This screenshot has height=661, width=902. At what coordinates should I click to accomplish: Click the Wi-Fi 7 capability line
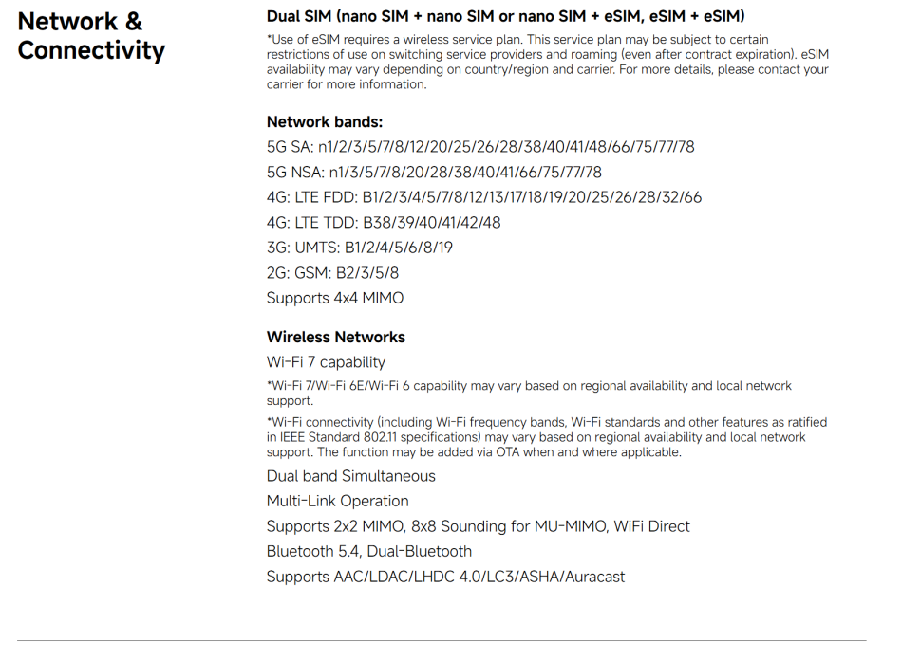pyautogui.click(x=326, y=362)
